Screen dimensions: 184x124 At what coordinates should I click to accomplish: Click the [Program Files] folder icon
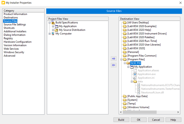[125, 59]
